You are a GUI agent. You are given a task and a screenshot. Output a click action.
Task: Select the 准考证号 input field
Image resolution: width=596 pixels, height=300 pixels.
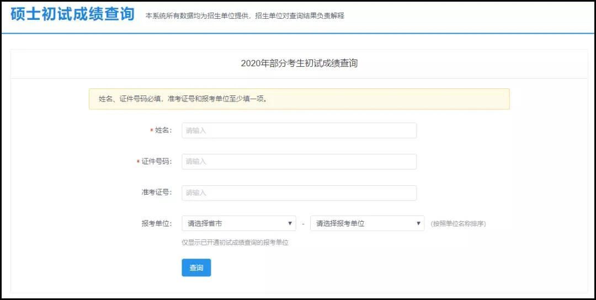coord(299,192)
